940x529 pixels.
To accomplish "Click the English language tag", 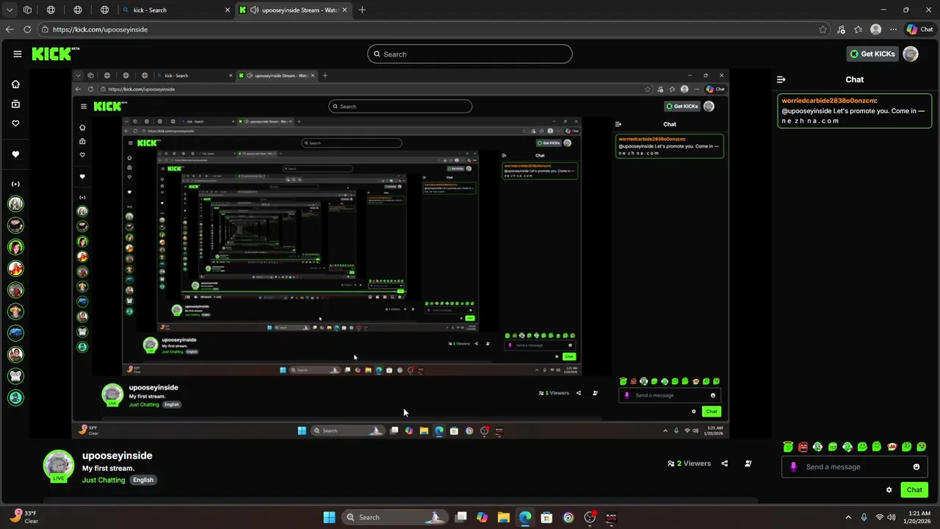I will 143,480.
